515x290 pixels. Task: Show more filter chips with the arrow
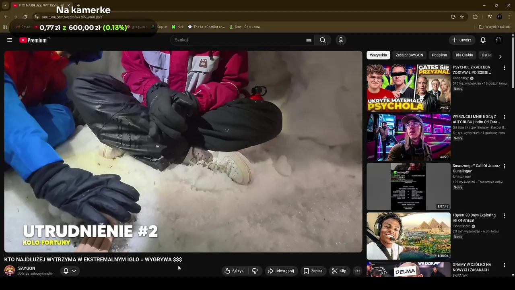point(500,56)
